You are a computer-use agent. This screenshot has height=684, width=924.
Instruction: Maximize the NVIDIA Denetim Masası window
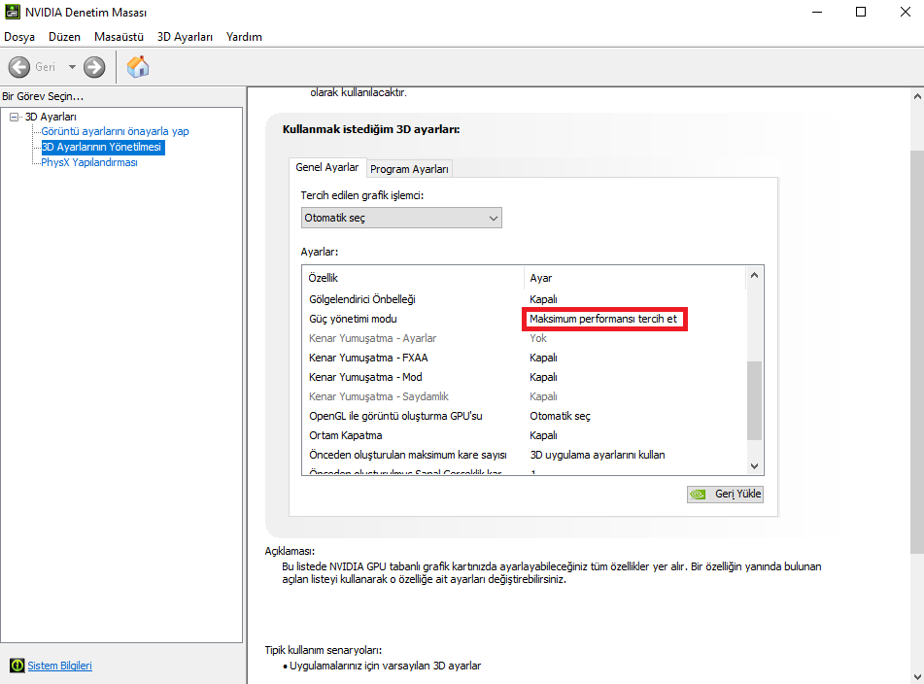(861, 12)
